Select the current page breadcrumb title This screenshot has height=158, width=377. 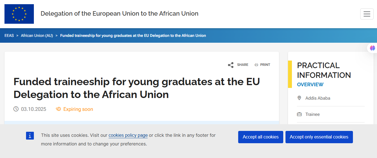133,35
